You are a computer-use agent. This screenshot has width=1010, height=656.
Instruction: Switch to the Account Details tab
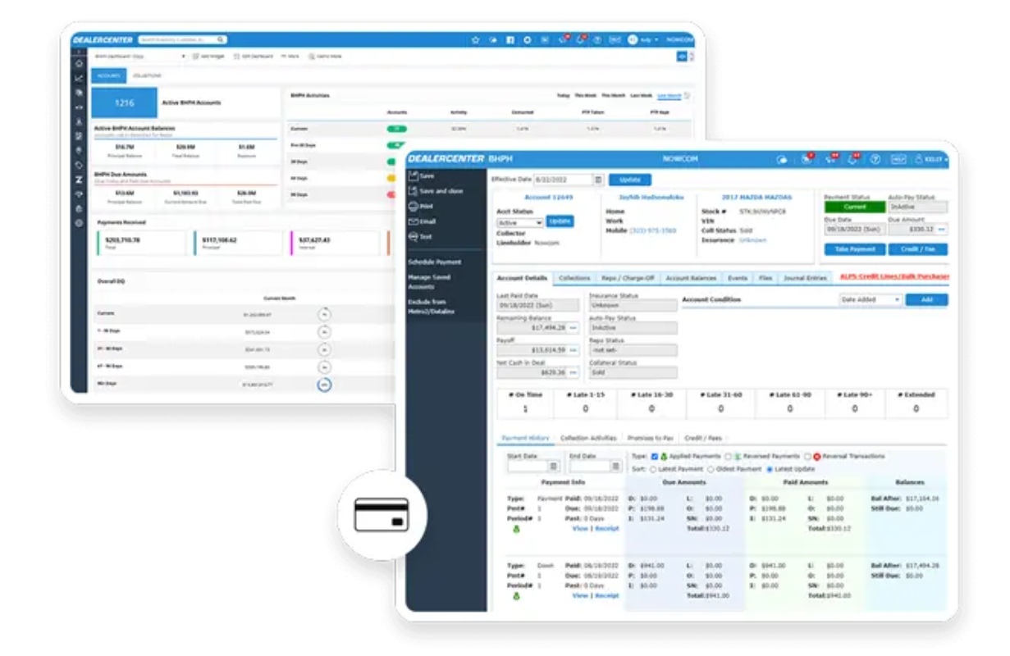[522, 278]
